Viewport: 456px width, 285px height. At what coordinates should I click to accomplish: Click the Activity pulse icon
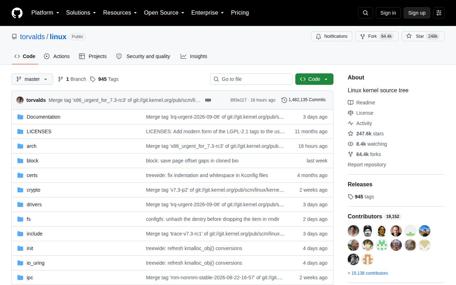351,123
